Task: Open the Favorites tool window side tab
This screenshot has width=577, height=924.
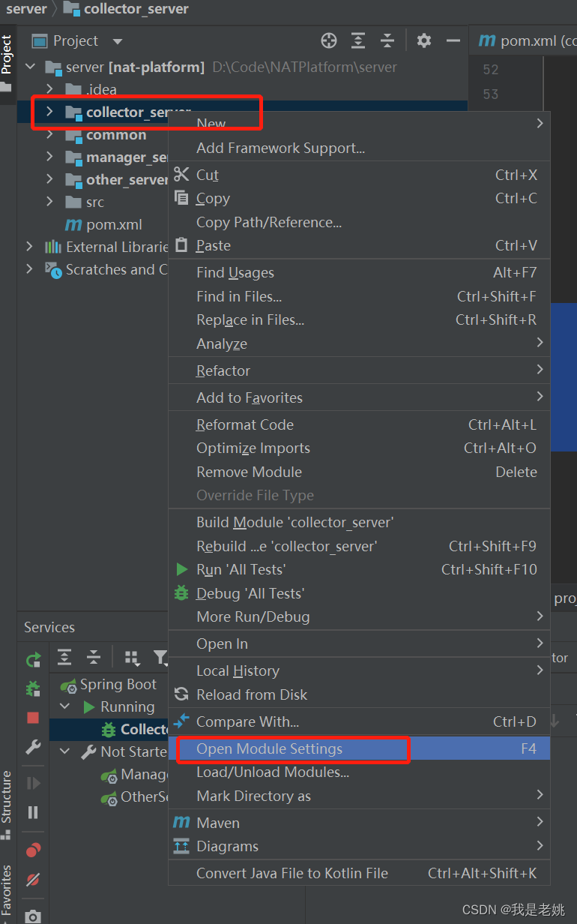Action: pos(7,892)
